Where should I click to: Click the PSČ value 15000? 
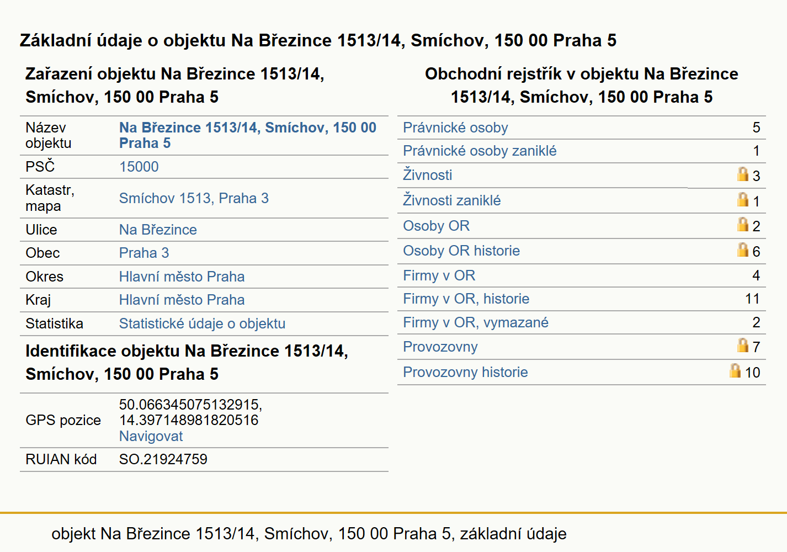click(x=139, y=167)
